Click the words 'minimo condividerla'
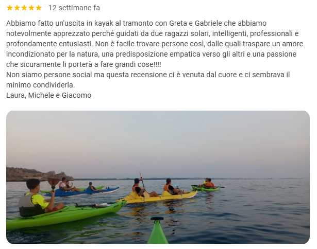Image resolution: width=317 pixels, height=249 pixels. [x=40, y=85]
